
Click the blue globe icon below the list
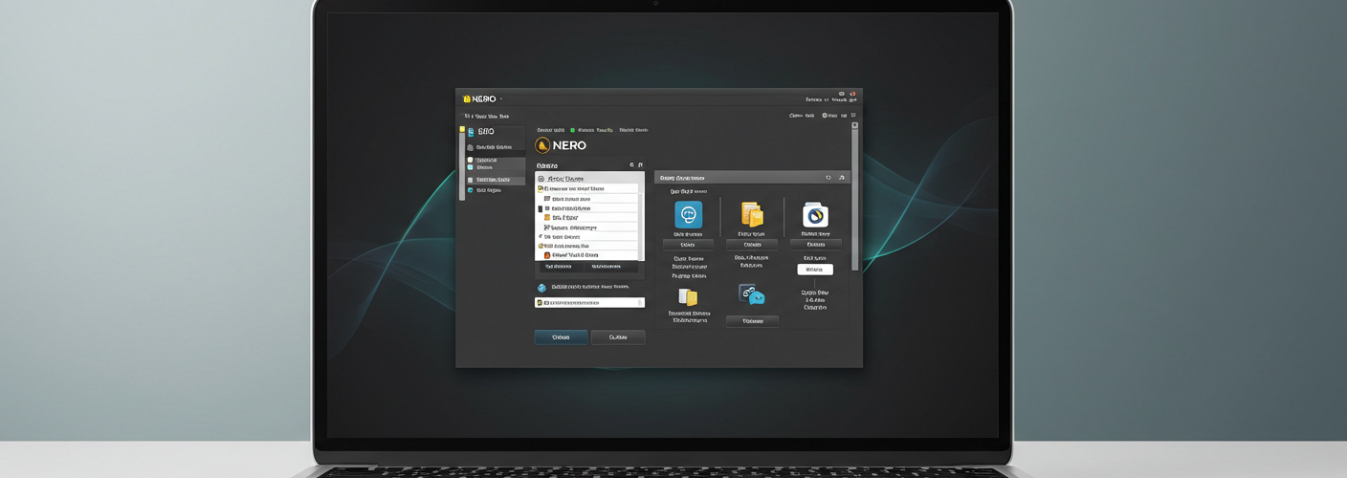[541, 287]
